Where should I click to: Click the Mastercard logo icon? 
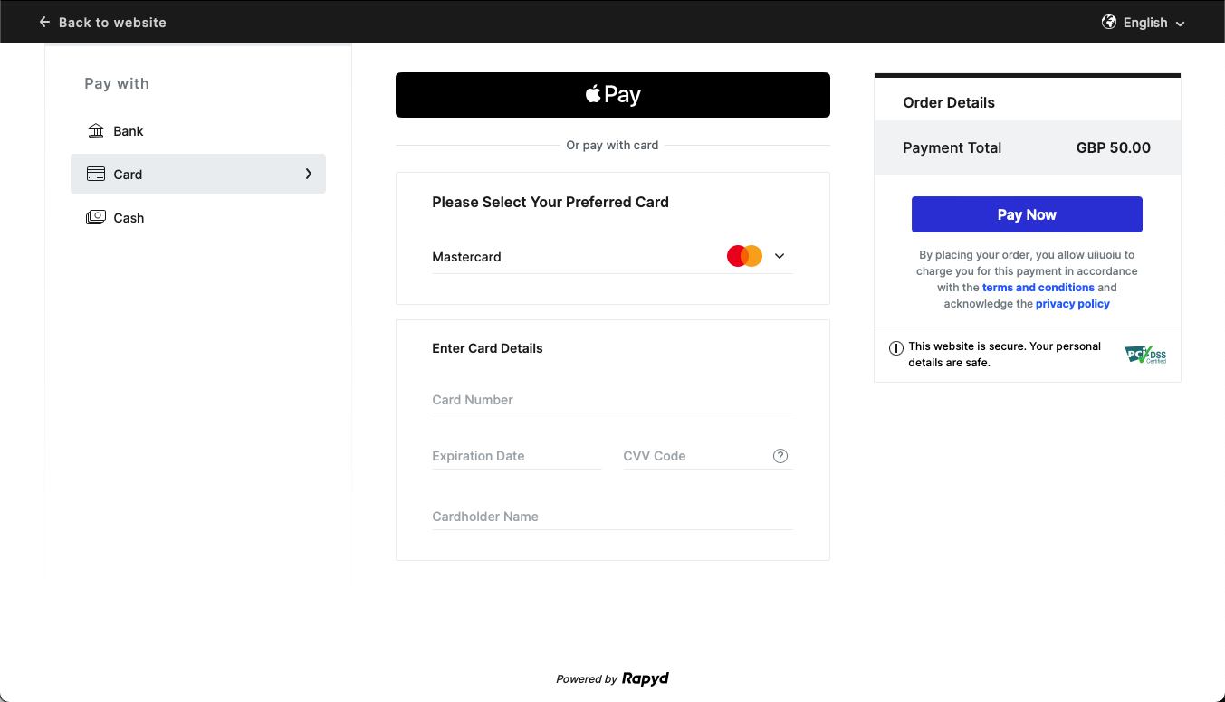(744, 256)
